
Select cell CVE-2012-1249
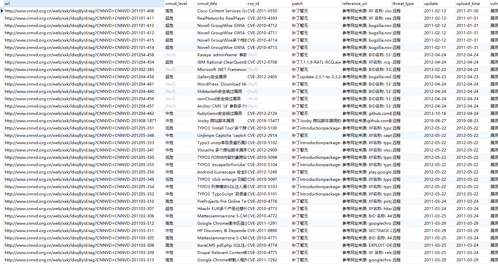(269, 172)
